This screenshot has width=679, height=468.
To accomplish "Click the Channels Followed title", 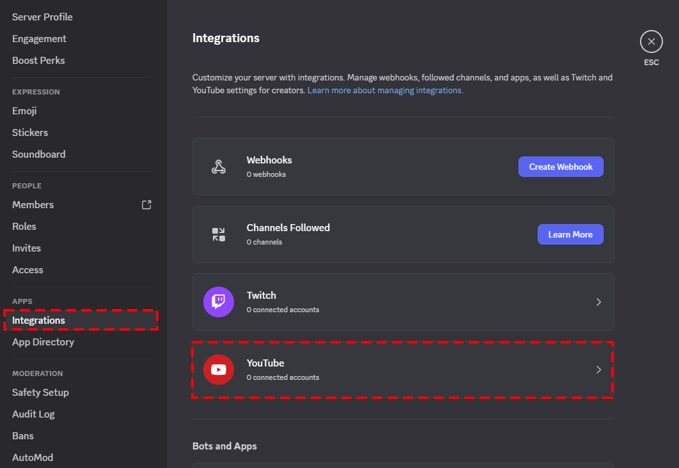I will point(288,227).
